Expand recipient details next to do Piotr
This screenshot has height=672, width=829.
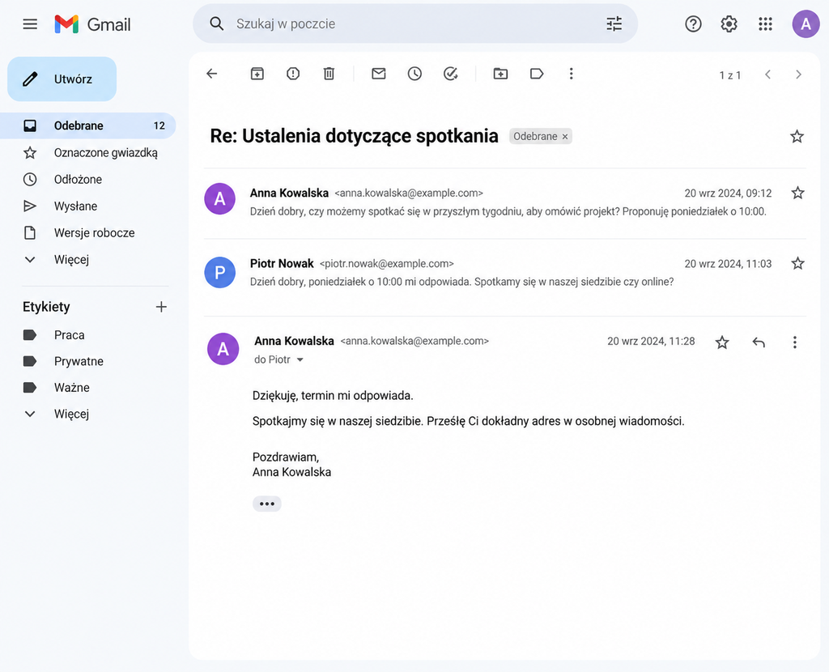[x=300, y=359]
